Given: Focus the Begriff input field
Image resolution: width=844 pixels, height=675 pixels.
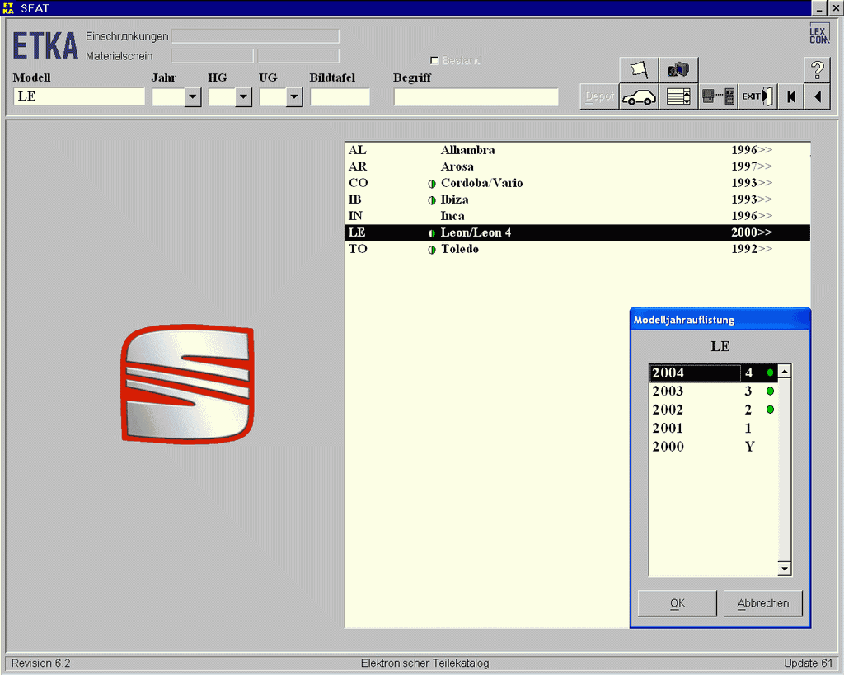Looking at the screenshot, I should point(476,97).
